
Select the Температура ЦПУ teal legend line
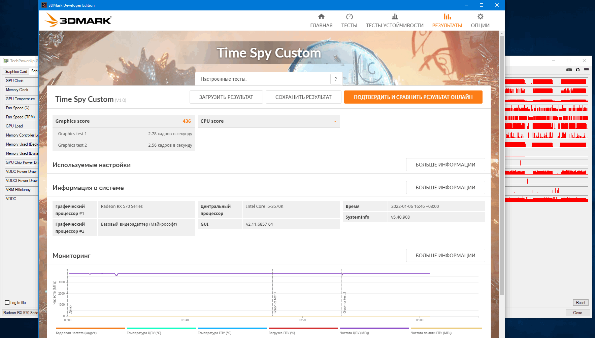pyautogui.click(x=161, y=328)
